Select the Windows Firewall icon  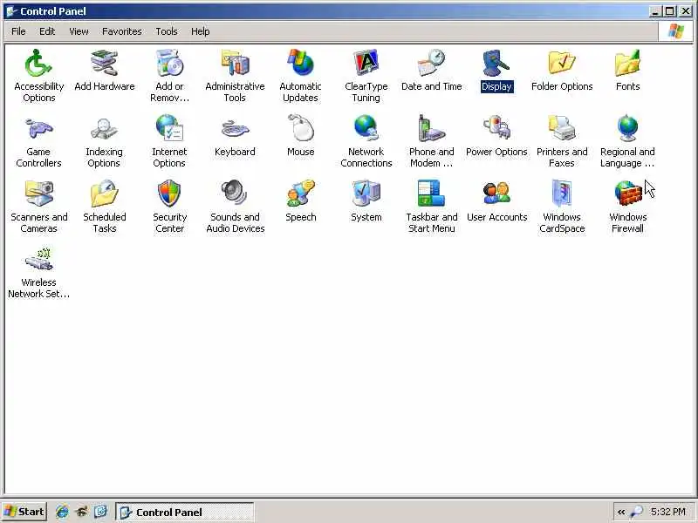[x=627, y=194]
